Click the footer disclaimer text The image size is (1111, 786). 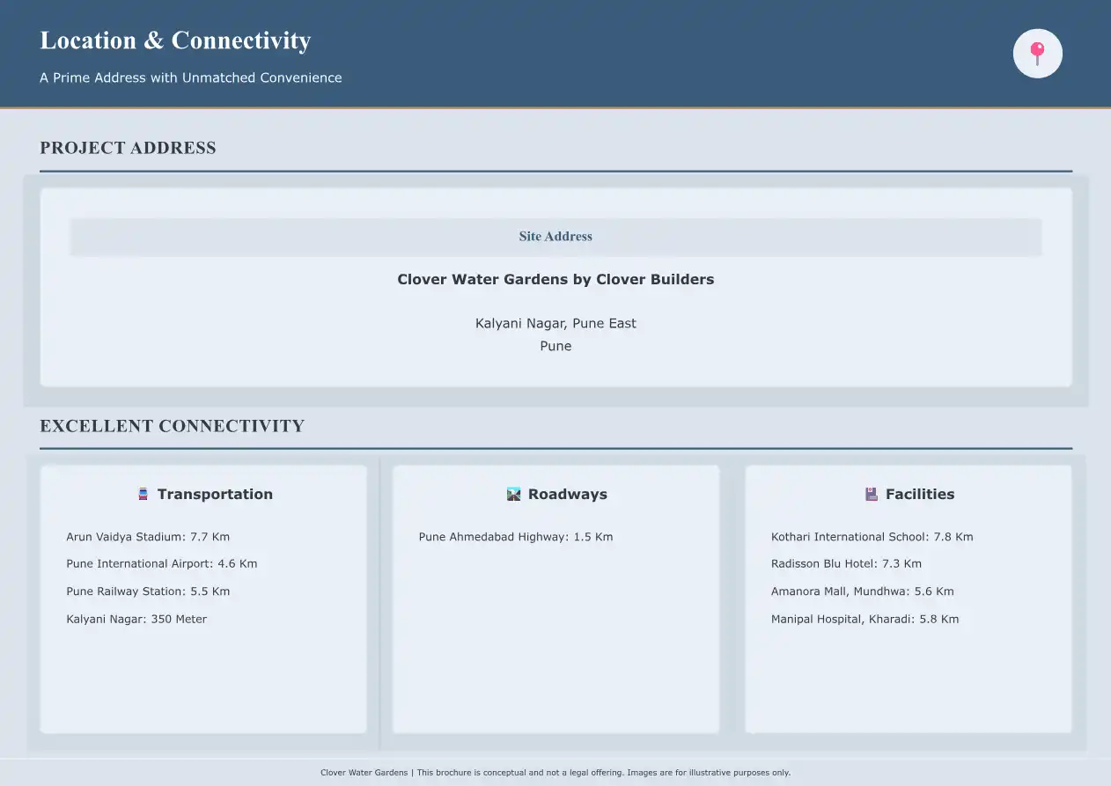(x=555, y=773)
